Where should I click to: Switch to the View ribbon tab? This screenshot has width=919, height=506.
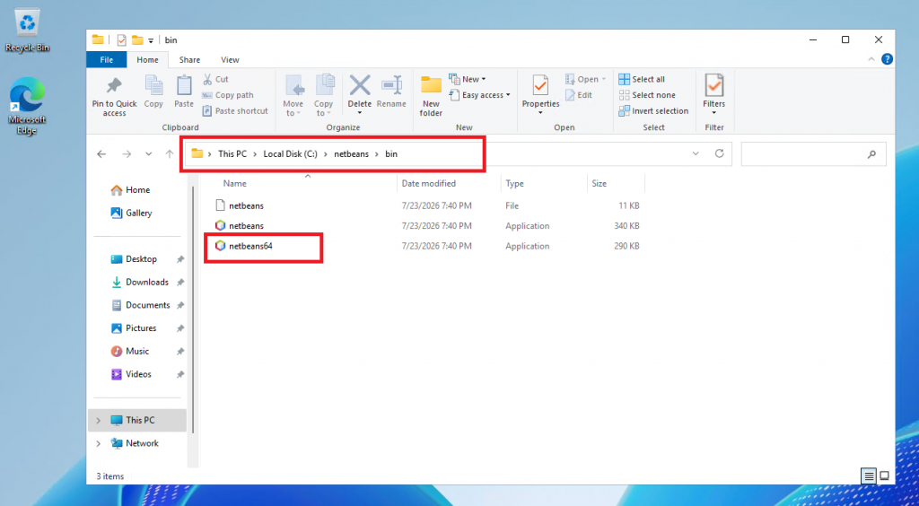230,60
